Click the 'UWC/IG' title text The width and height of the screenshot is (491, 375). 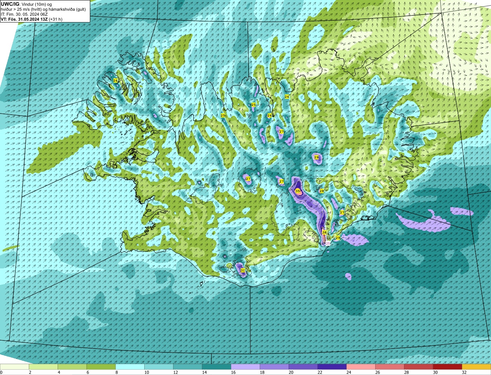[10, 4]
